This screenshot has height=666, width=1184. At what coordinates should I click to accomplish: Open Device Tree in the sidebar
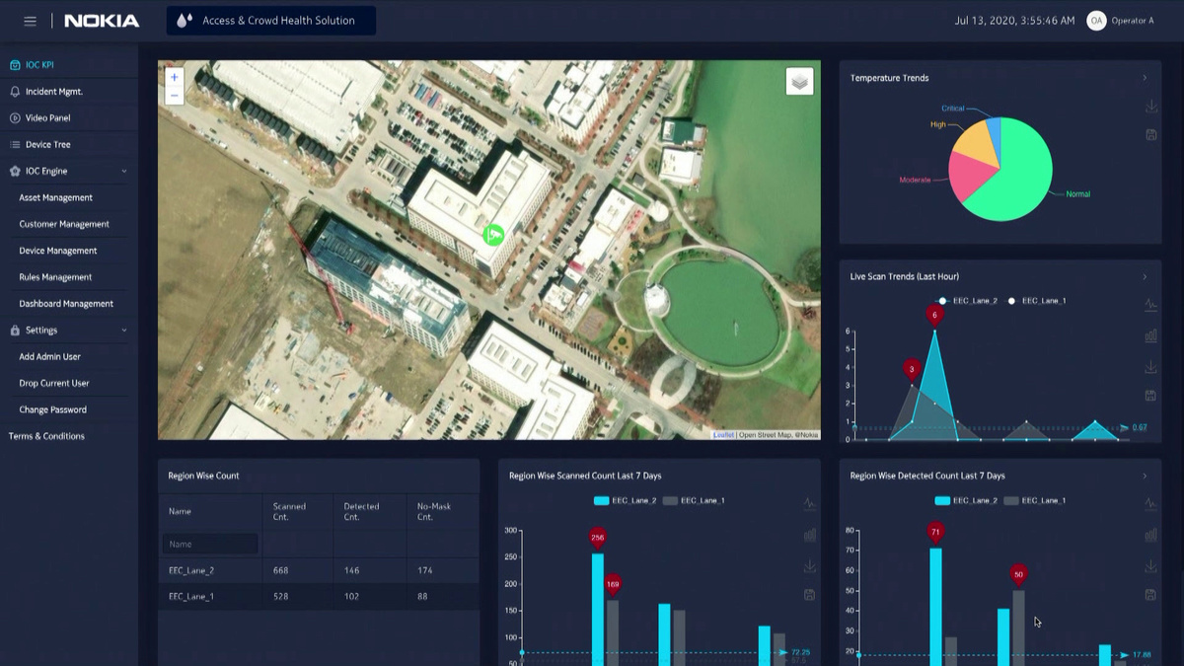coord(47,145)
